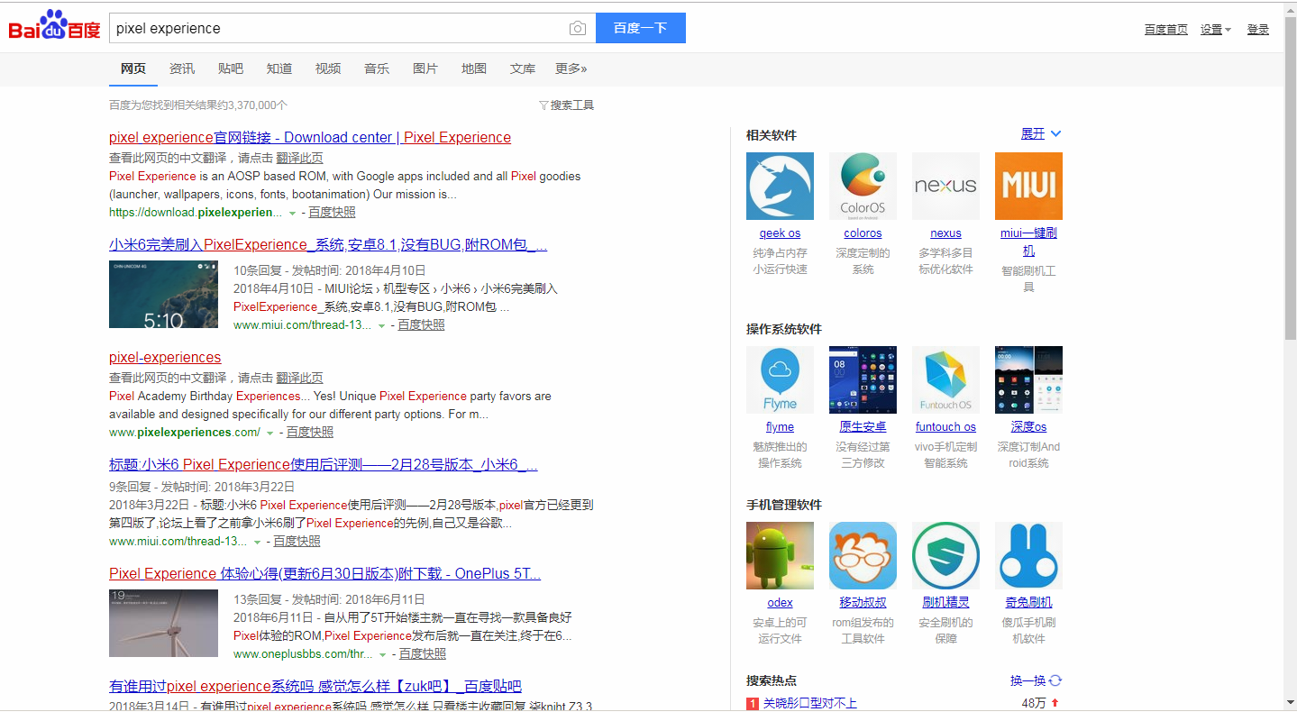The image size is (1297, 712).
Task: Switch to the 地图 tab
Action: pos(474,68)
